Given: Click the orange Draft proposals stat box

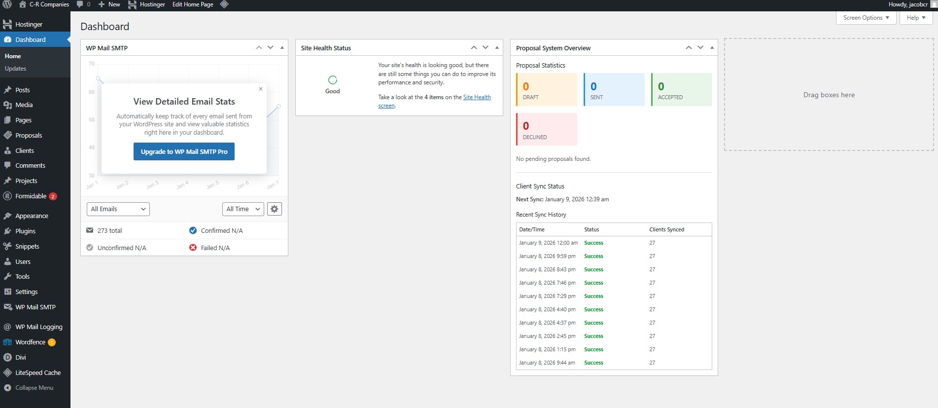Looking at the screenshot, I should tap(546, 90).
